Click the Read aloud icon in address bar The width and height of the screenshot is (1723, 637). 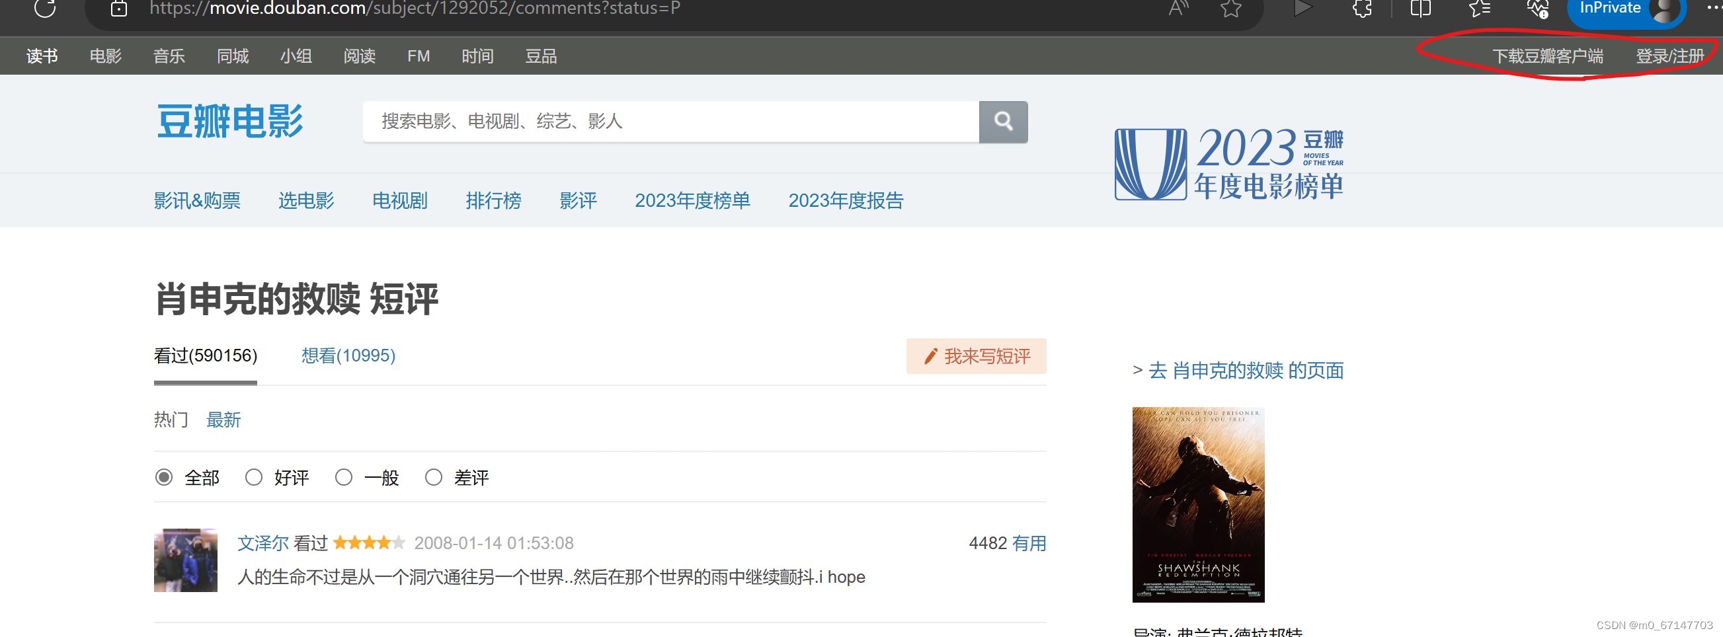pyautogui.click(x=1179, y=9)
